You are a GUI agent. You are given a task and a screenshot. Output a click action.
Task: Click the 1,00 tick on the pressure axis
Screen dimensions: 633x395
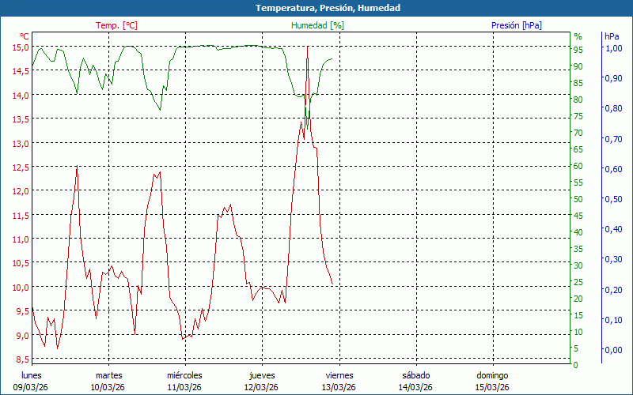(x=613, y=48)
